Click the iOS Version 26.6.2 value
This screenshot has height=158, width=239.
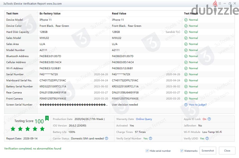(77, 126)
